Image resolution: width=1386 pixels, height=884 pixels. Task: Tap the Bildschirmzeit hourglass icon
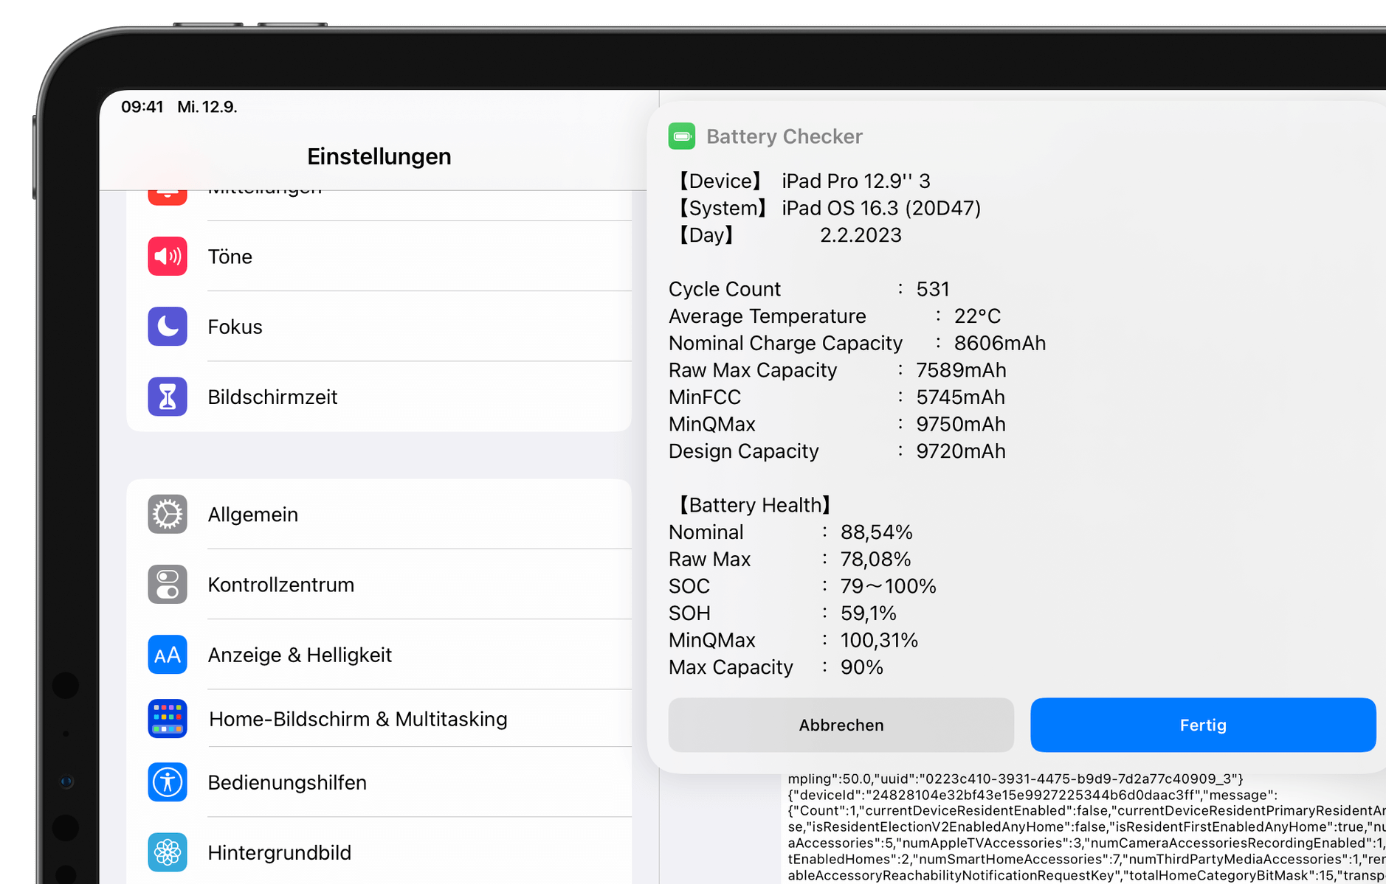click(168, 397)
